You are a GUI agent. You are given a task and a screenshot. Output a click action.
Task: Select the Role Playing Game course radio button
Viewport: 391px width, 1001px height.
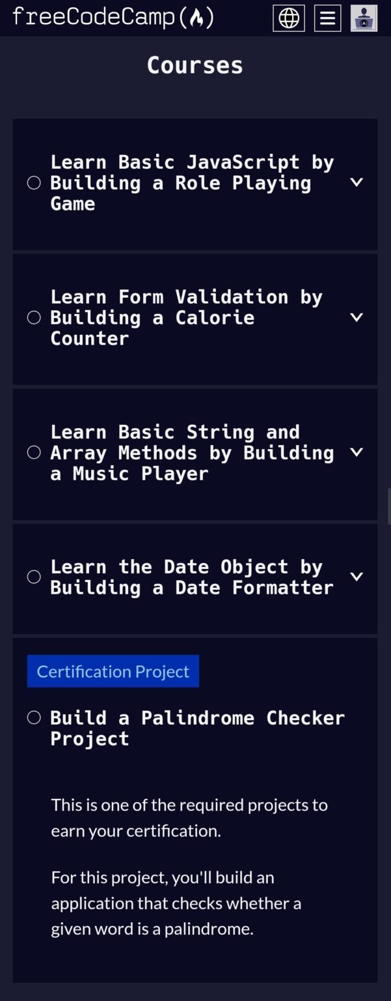[x=34, y=183]
